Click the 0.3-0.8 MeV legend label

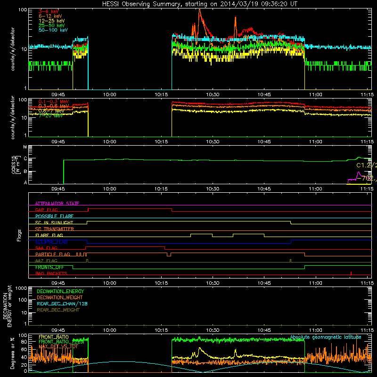[x=54, y=106]
